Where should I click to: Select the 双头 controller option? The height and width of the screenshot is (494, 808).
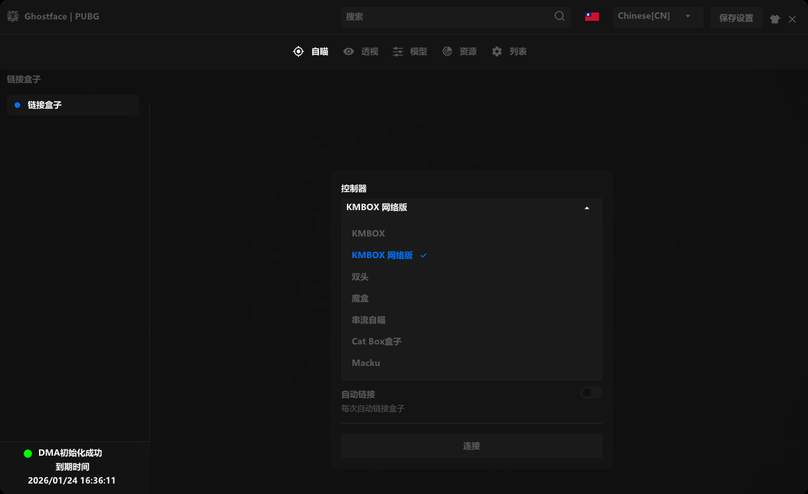coord(360,277)
